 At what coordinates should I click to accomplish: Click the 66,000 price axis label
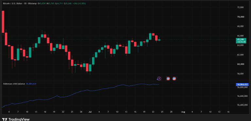tap(240, 36)
